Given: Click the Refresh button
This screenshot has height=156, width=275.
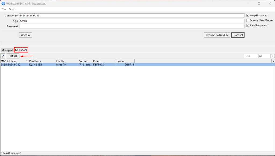Looking at the screenshot, I should [13, 56].
